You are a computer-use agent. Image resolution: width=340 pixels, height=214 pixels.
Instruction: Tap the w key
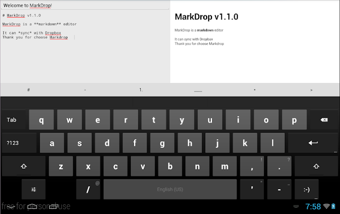tap(70, 120)
